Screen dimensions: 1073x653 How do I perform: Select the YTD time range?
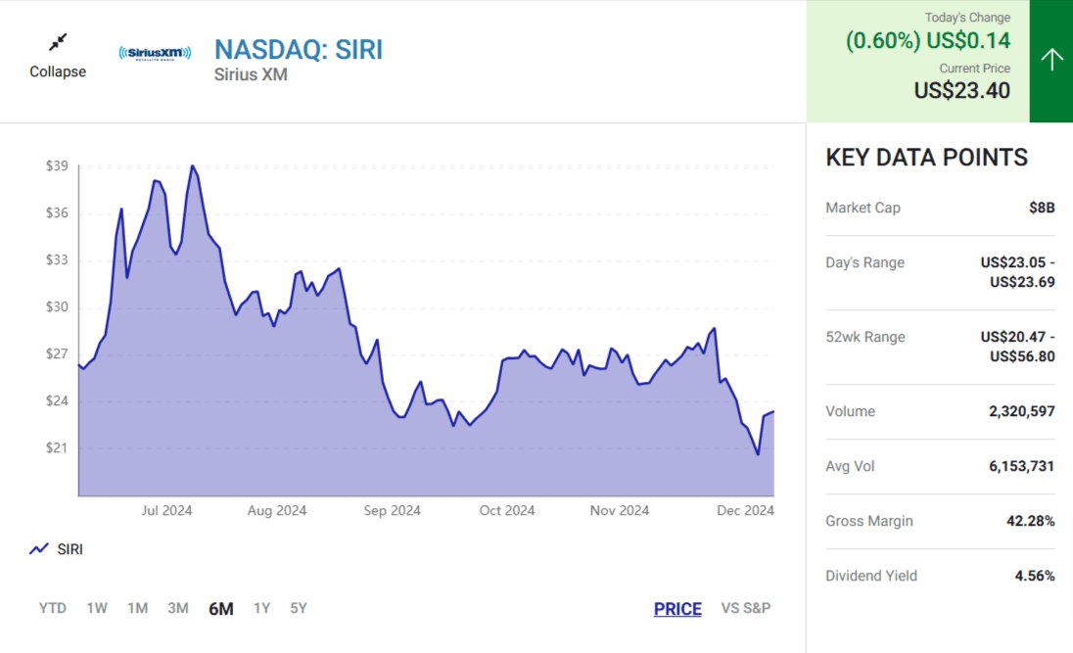(x=53, y=608)
